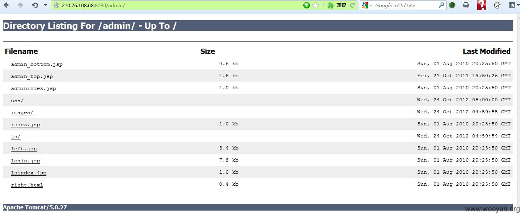Click date Wed, 24 Oct 2012 04:59:55 GMT
520x213 pixels.
(464, 112)
